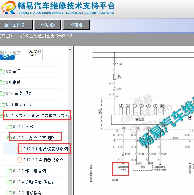
Task: Focus the 输入关键字 keyword input field
Action: tap(10, 53)
